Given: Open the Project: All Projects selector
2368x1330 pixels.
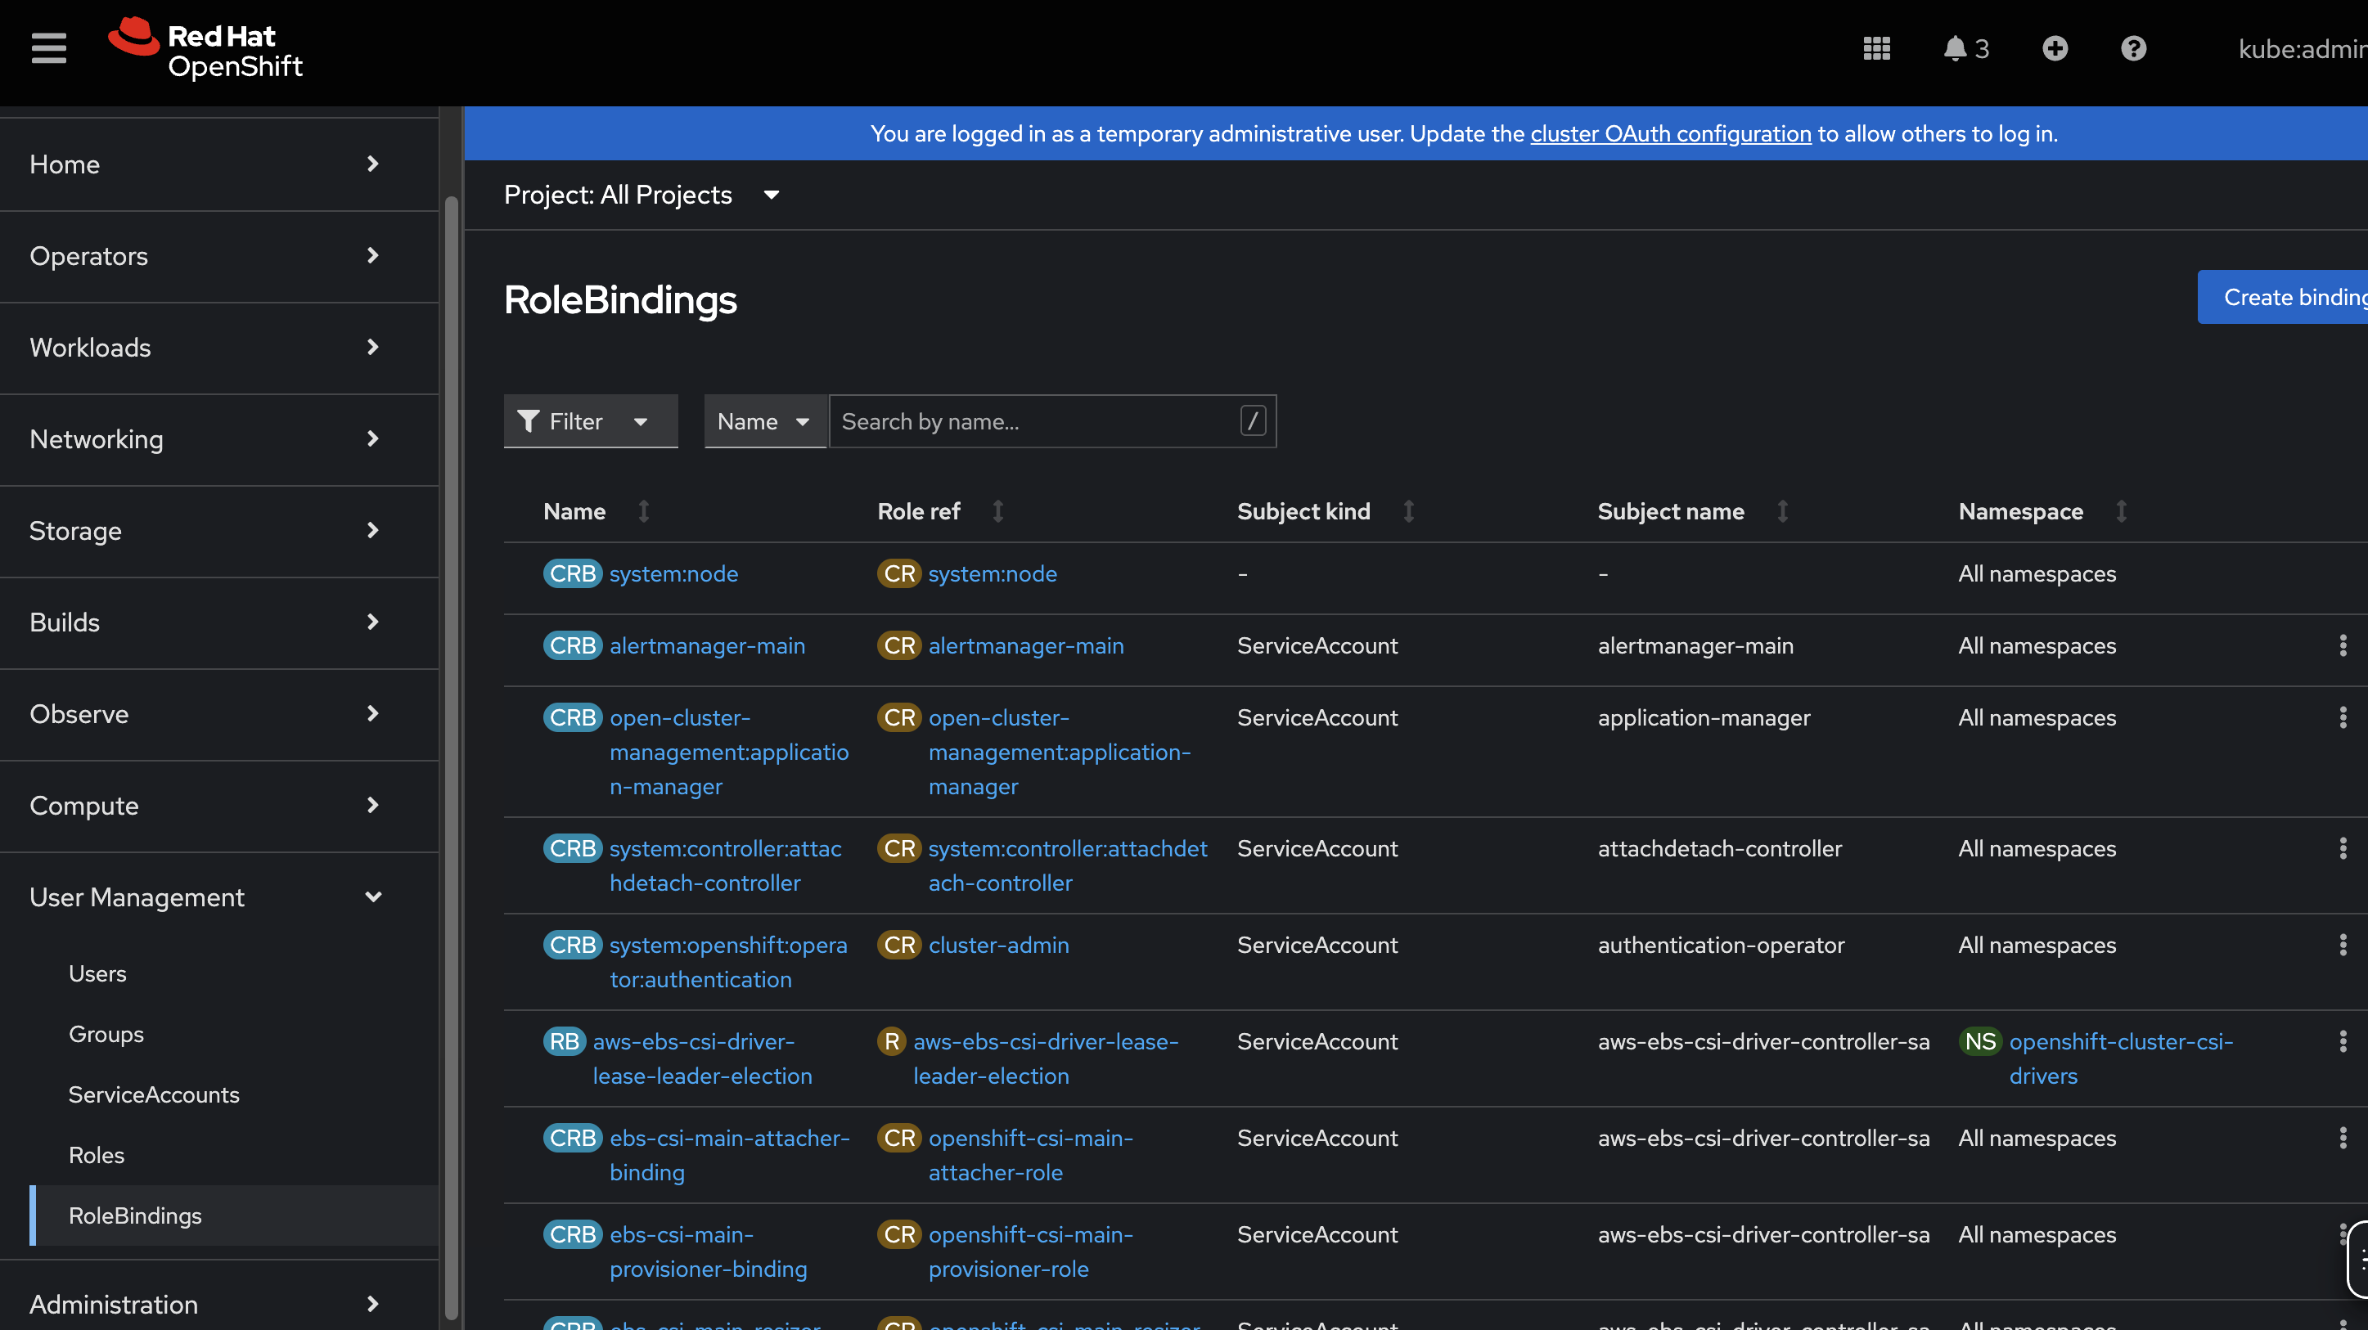Looking at the screenshot, I should [x=641, y=195].
